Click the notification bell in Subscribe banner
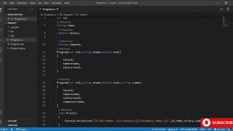 pyautogui.click(x=206, y=123)
